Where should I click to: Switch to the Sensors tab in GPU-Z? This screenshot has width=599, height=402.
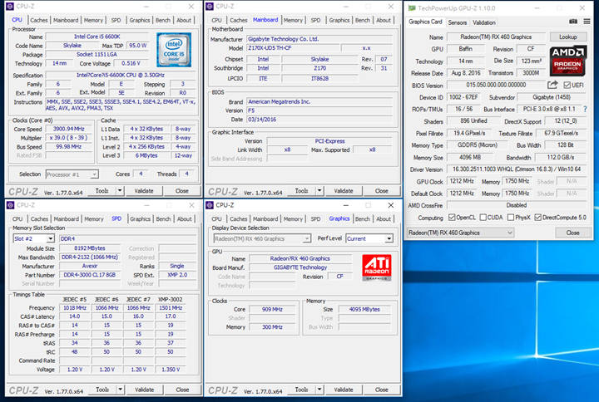(458, 22)
